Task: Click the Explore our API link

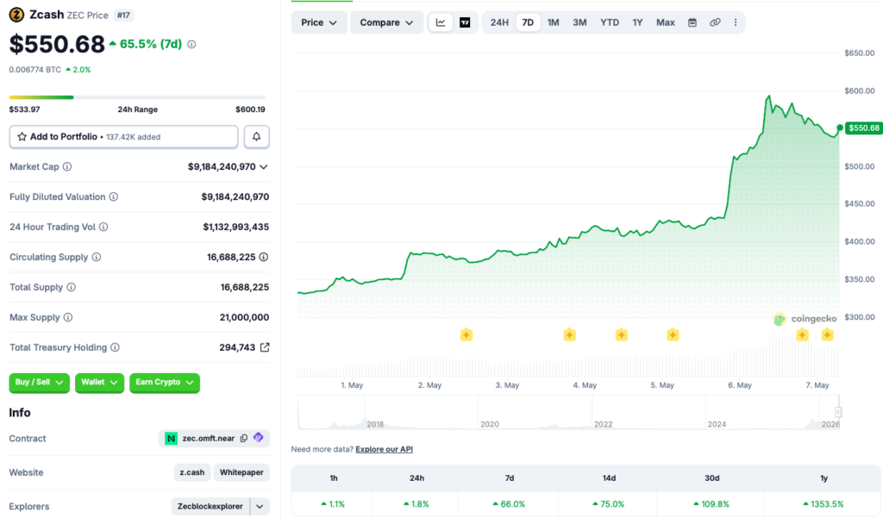Action: (x=384, y=449)
